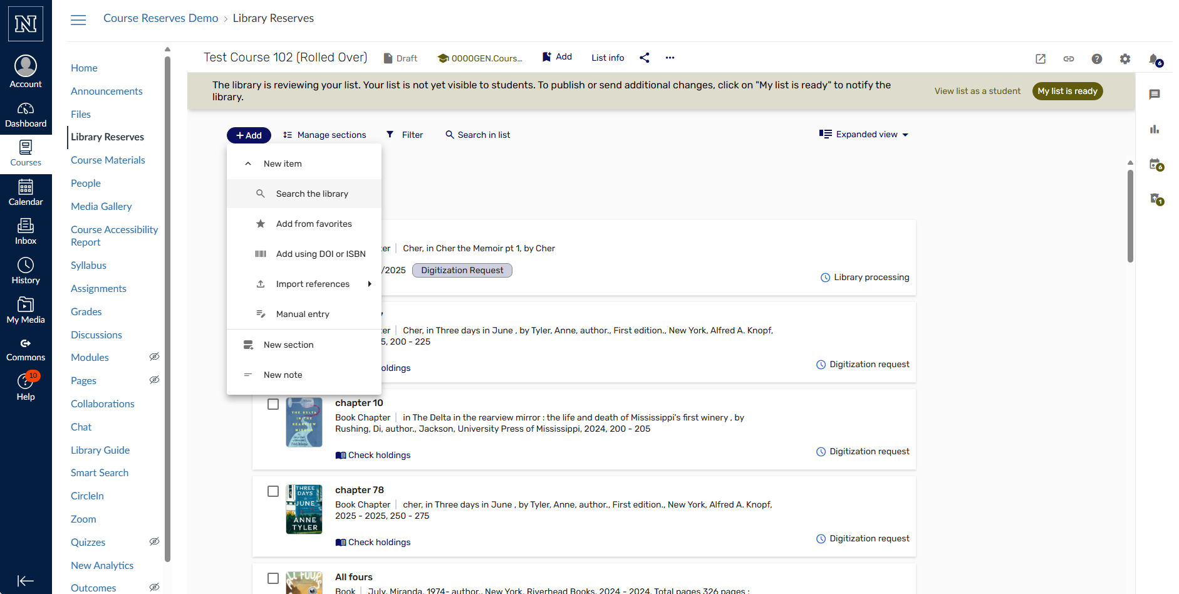Open Inbox in global navigation
Viewport: 1179px width, 594px height.
(26, 232)
